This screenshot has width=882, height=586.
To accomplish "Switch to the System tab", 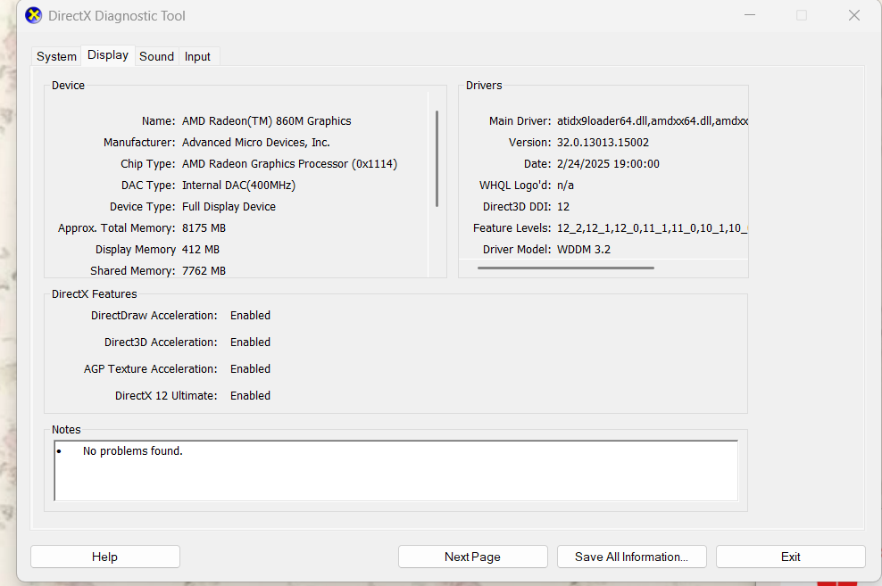I will (x=56, y=57).
